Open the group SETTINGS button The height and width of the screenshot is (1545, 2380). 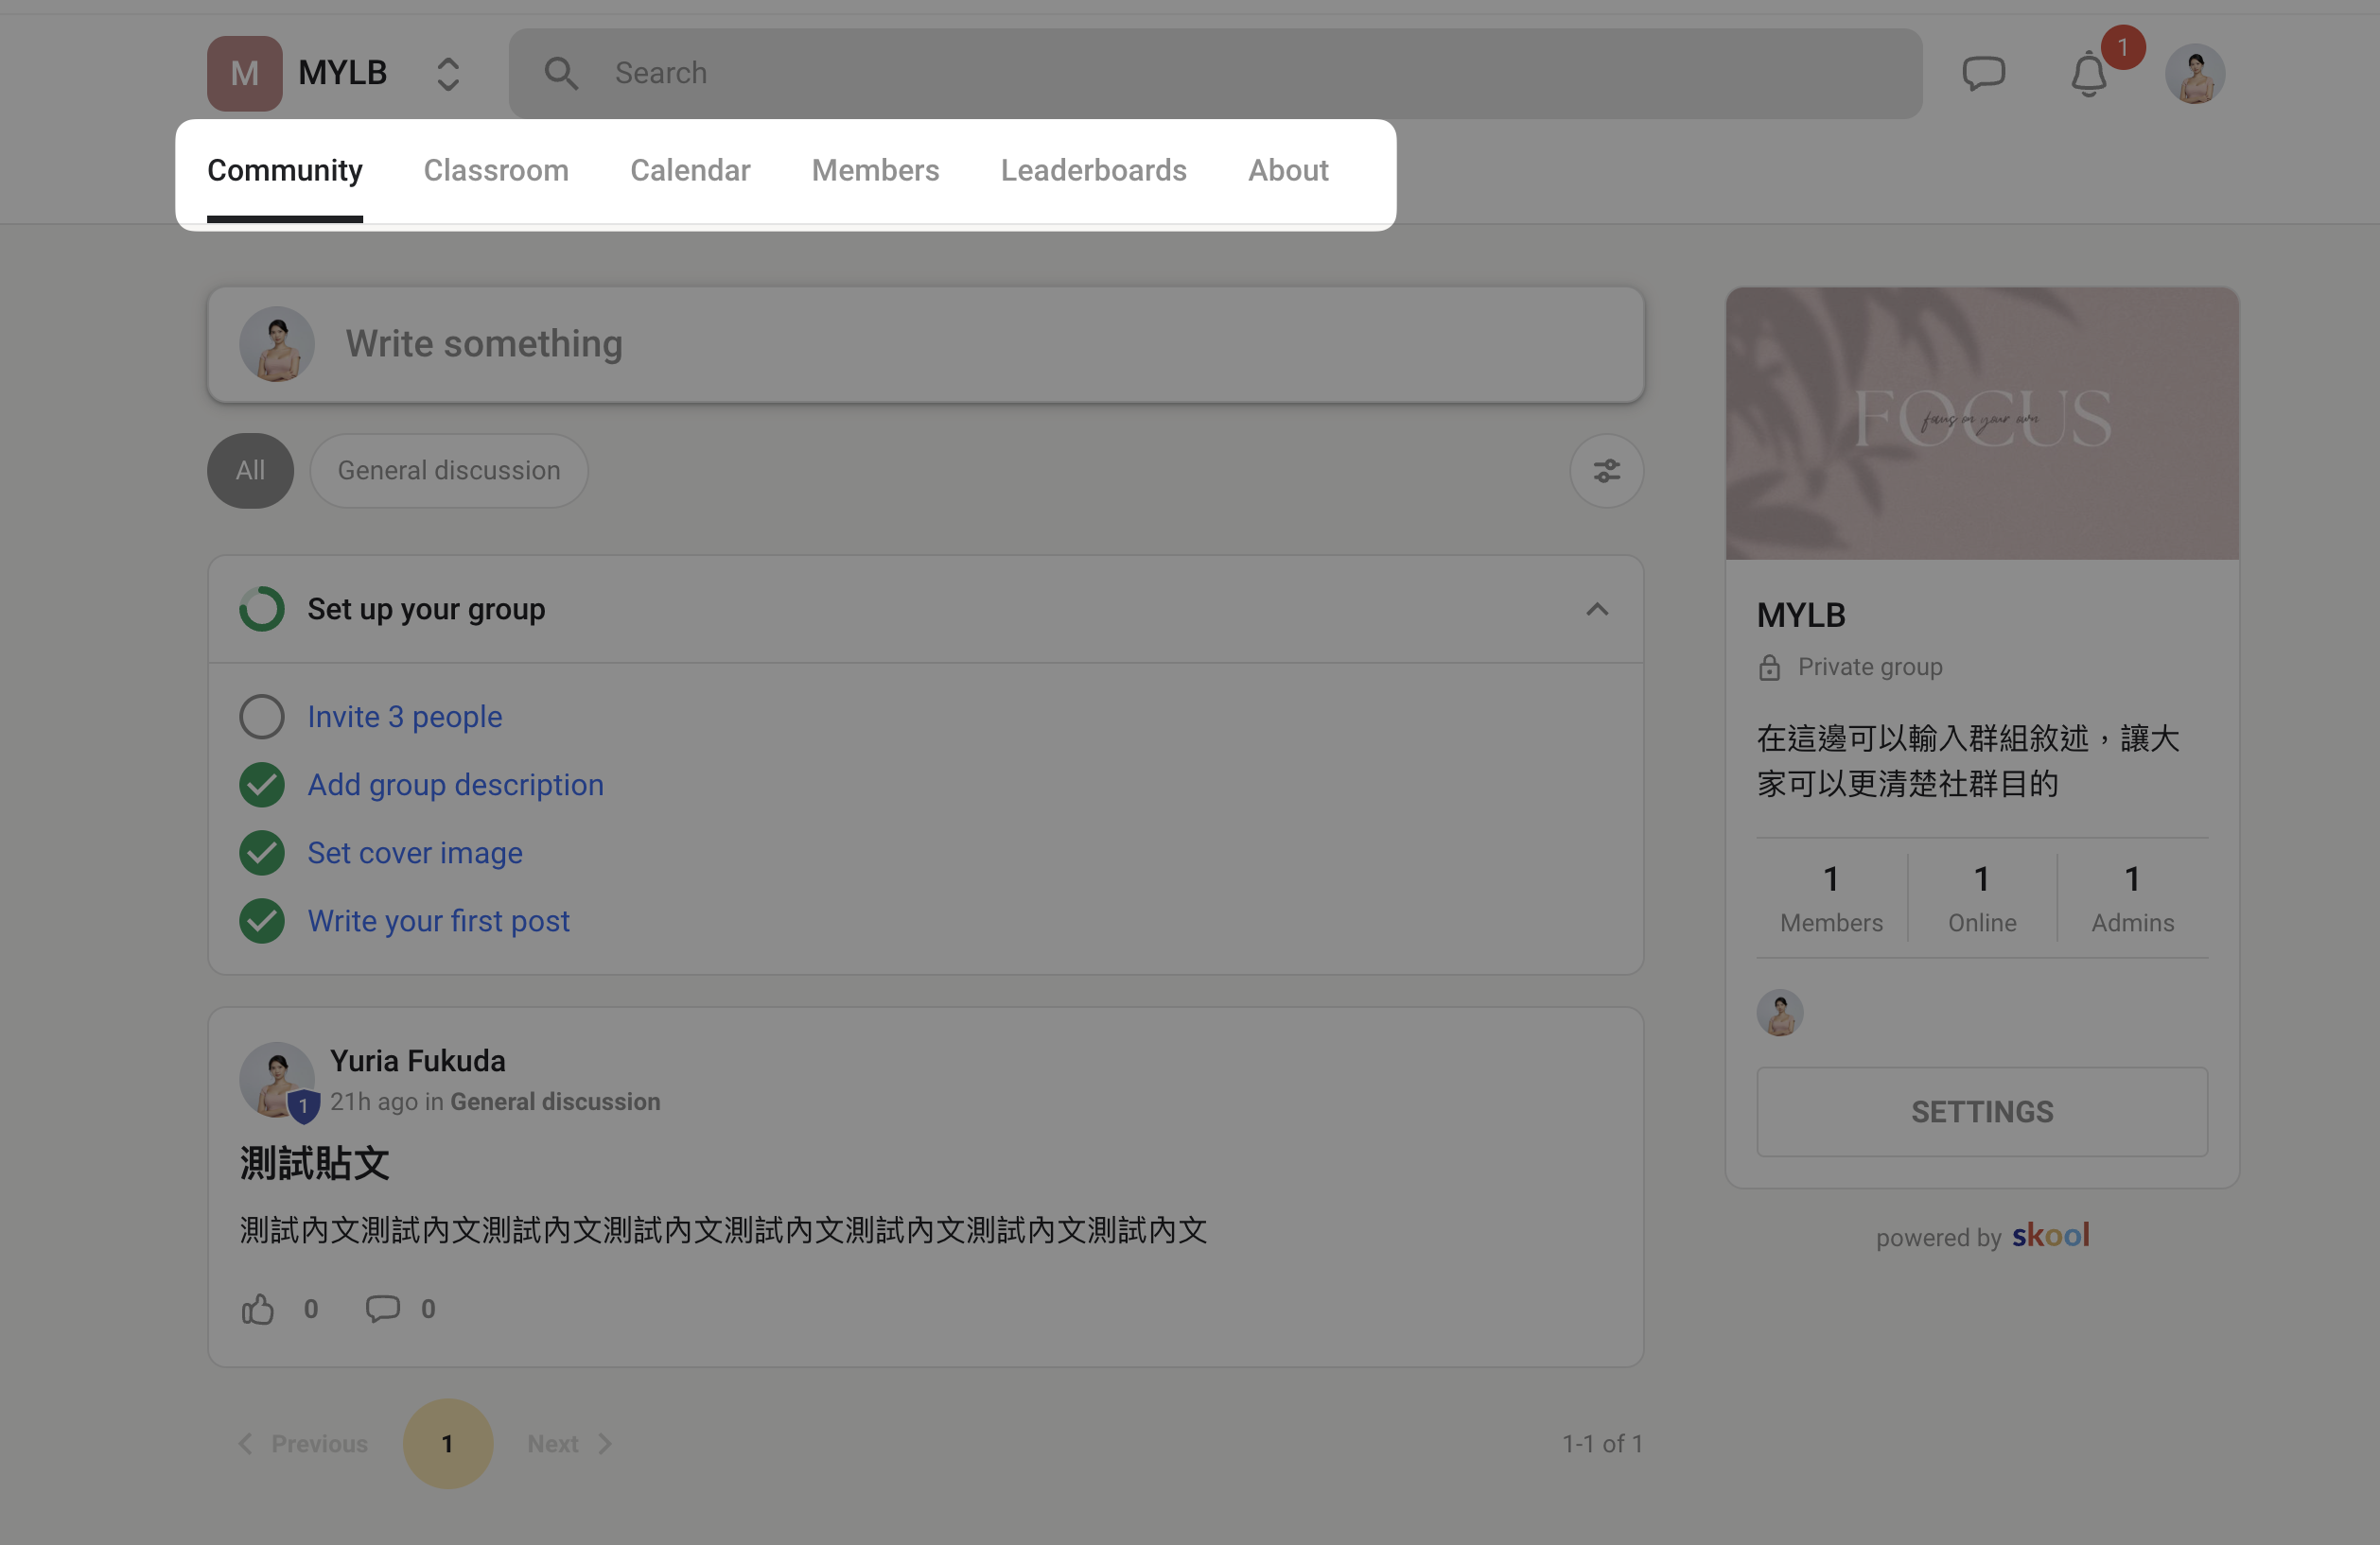[1982, 1111]
